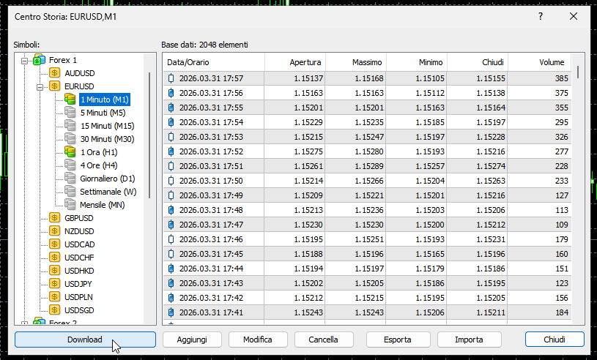Image resolution: width=597 pixels, height=360 pixels.
Task: Click the data table vertical scrollbar thumb
Action: pyautogui.click(x=578, y=72)
